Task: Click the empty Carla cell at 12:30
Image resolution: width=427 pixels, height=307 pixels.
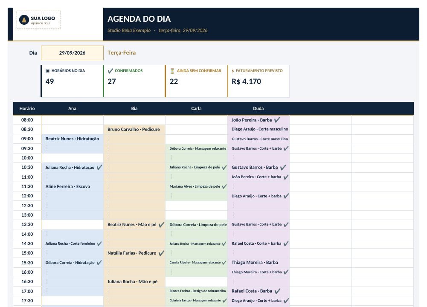Action: click(196, 206)
